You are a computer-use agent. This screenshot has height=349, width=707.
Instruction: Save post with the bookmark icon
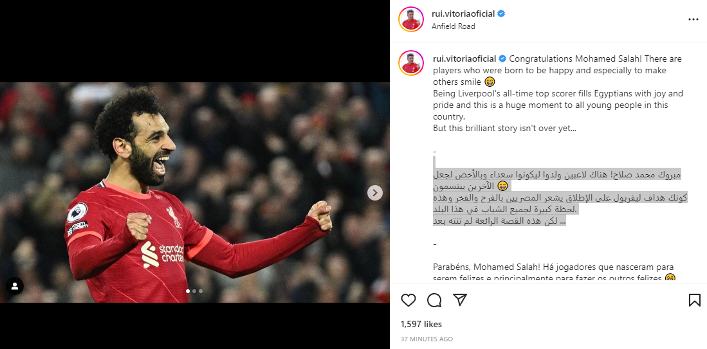[x=695, y=300]
